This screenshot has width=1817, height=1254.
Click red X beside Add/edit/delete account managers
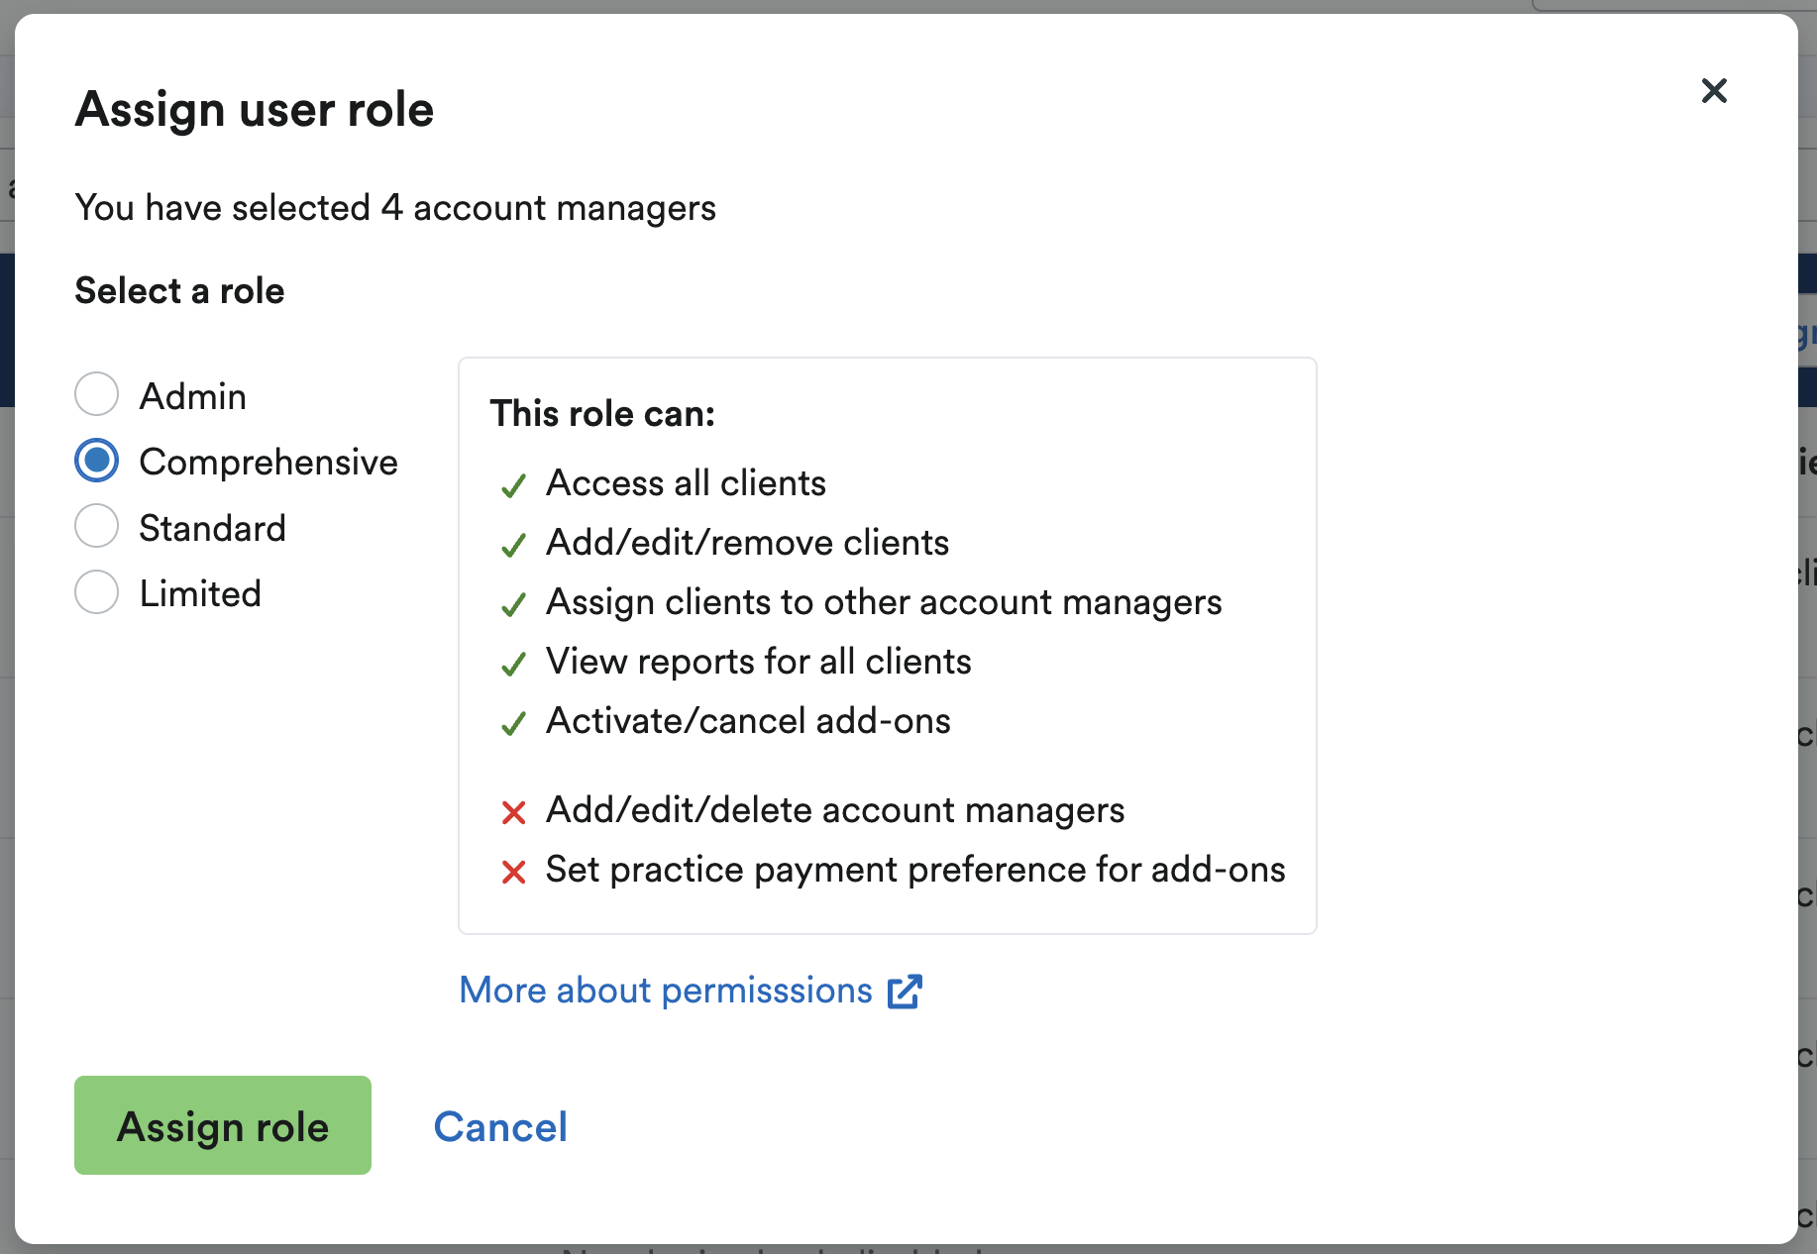point(513,813)
